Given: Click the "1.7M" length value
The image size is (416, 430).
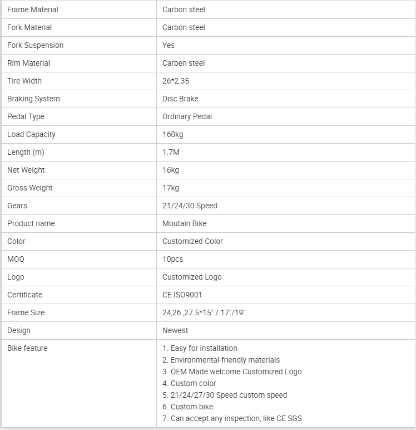Looking at the screenshot, I should point(171,152).
